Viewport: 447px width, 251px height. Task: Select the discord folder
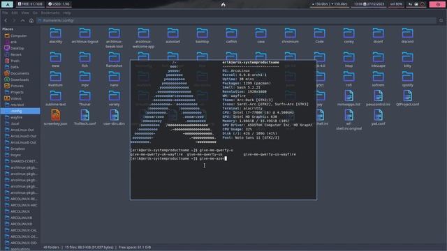(407, 36)
